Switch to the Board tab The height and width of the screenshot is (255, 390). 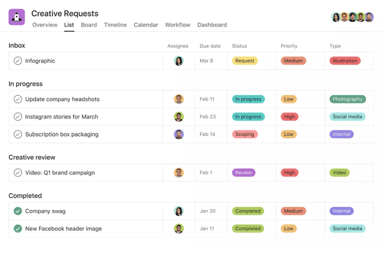89,25
